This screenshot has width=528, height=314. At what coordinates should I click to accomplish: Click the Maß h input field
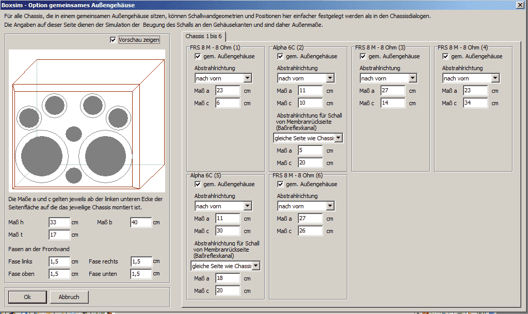coord(59,222)
